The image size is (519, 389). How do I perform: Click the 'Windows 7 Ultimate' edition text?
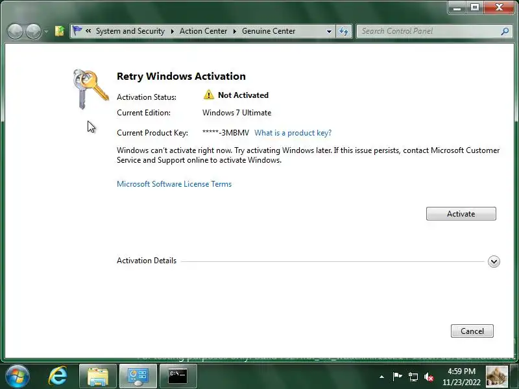point(237,113)
